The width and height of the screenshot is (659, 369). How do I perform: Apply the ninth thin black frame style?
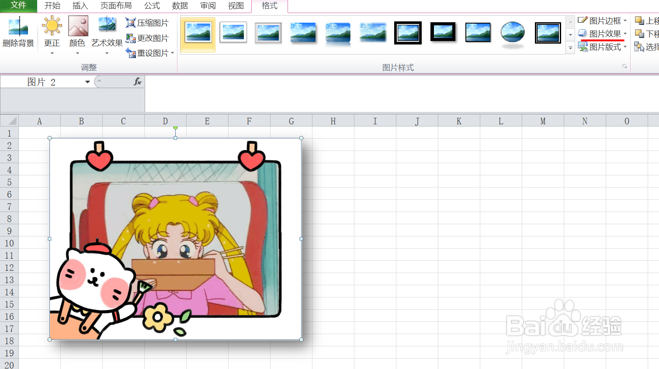click(x=478, y=32)
